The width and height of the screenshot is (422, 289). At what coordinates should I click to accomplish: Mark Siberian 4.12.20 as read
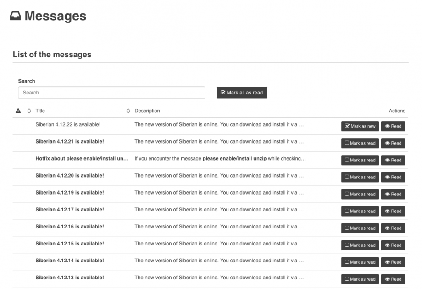pos(360,177)
